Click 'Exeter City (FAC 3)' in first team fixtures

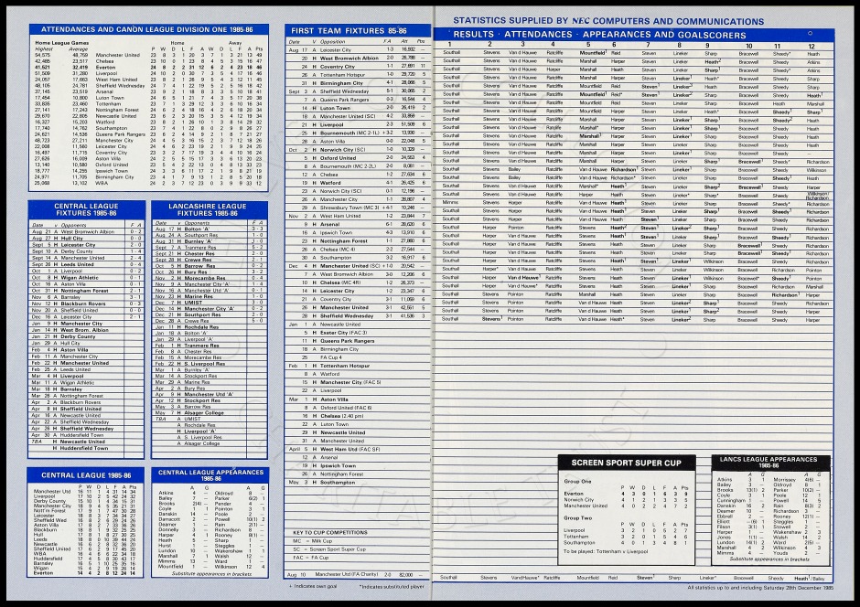coord(343,333)
